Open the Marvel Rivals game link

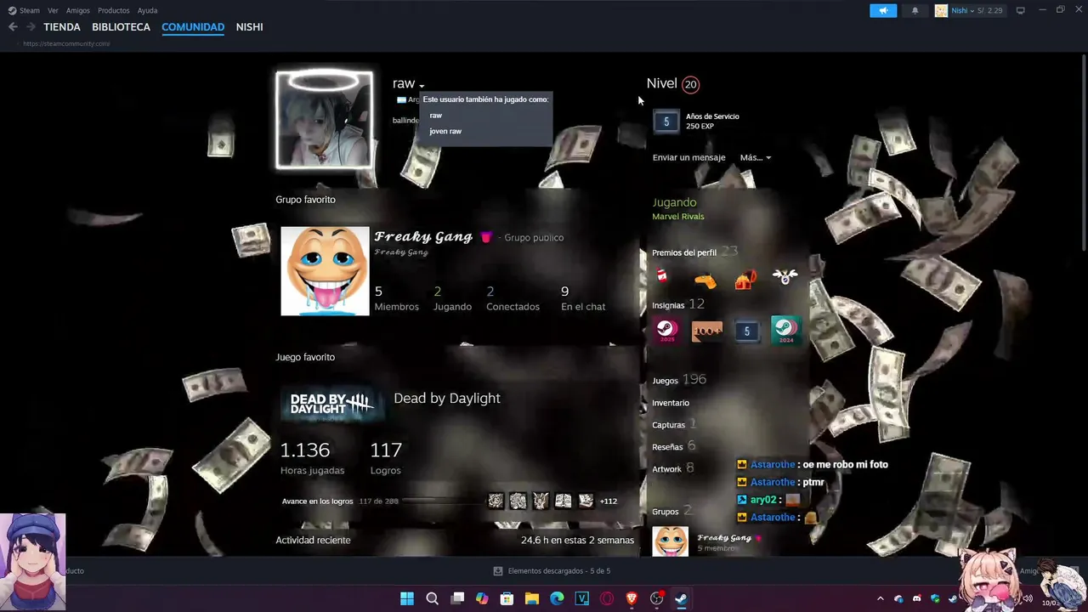click(677, 217)
